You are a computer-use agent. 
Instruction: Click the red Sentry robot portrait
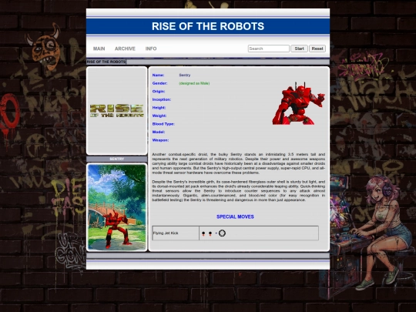pos(298,103)
